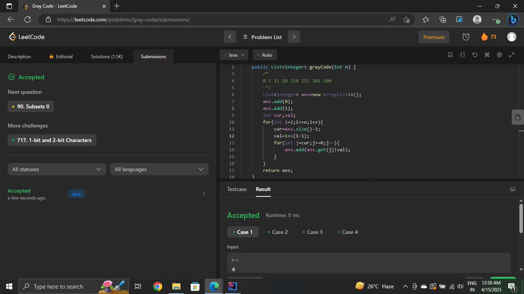Open editor shortcuts command icon

point(487,55)
